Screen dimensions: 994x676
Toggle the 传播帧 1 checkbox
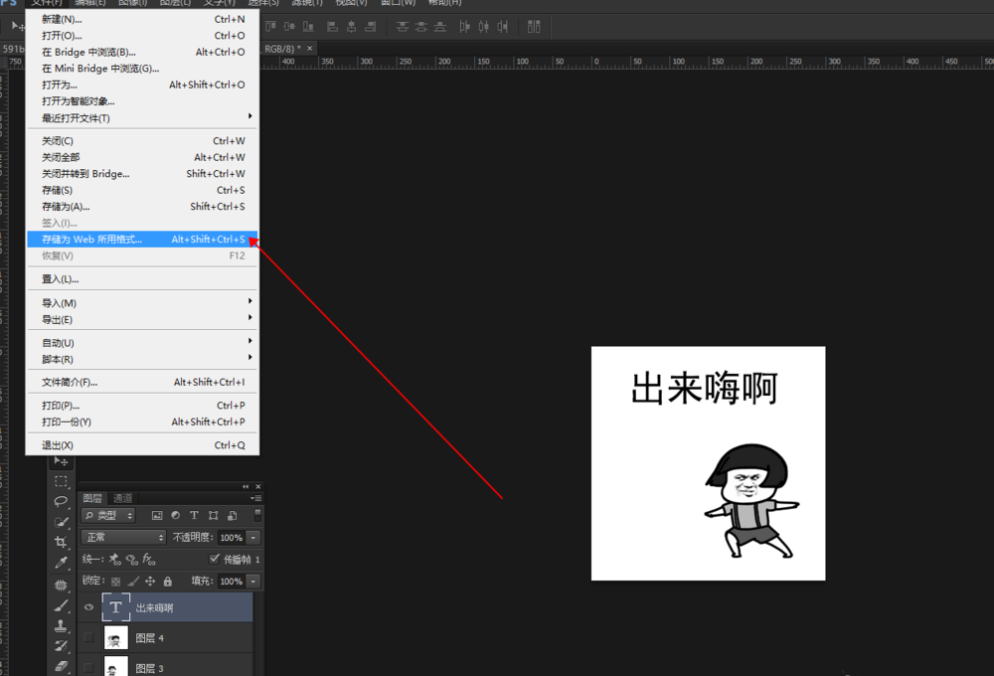(x=215, y=559)
